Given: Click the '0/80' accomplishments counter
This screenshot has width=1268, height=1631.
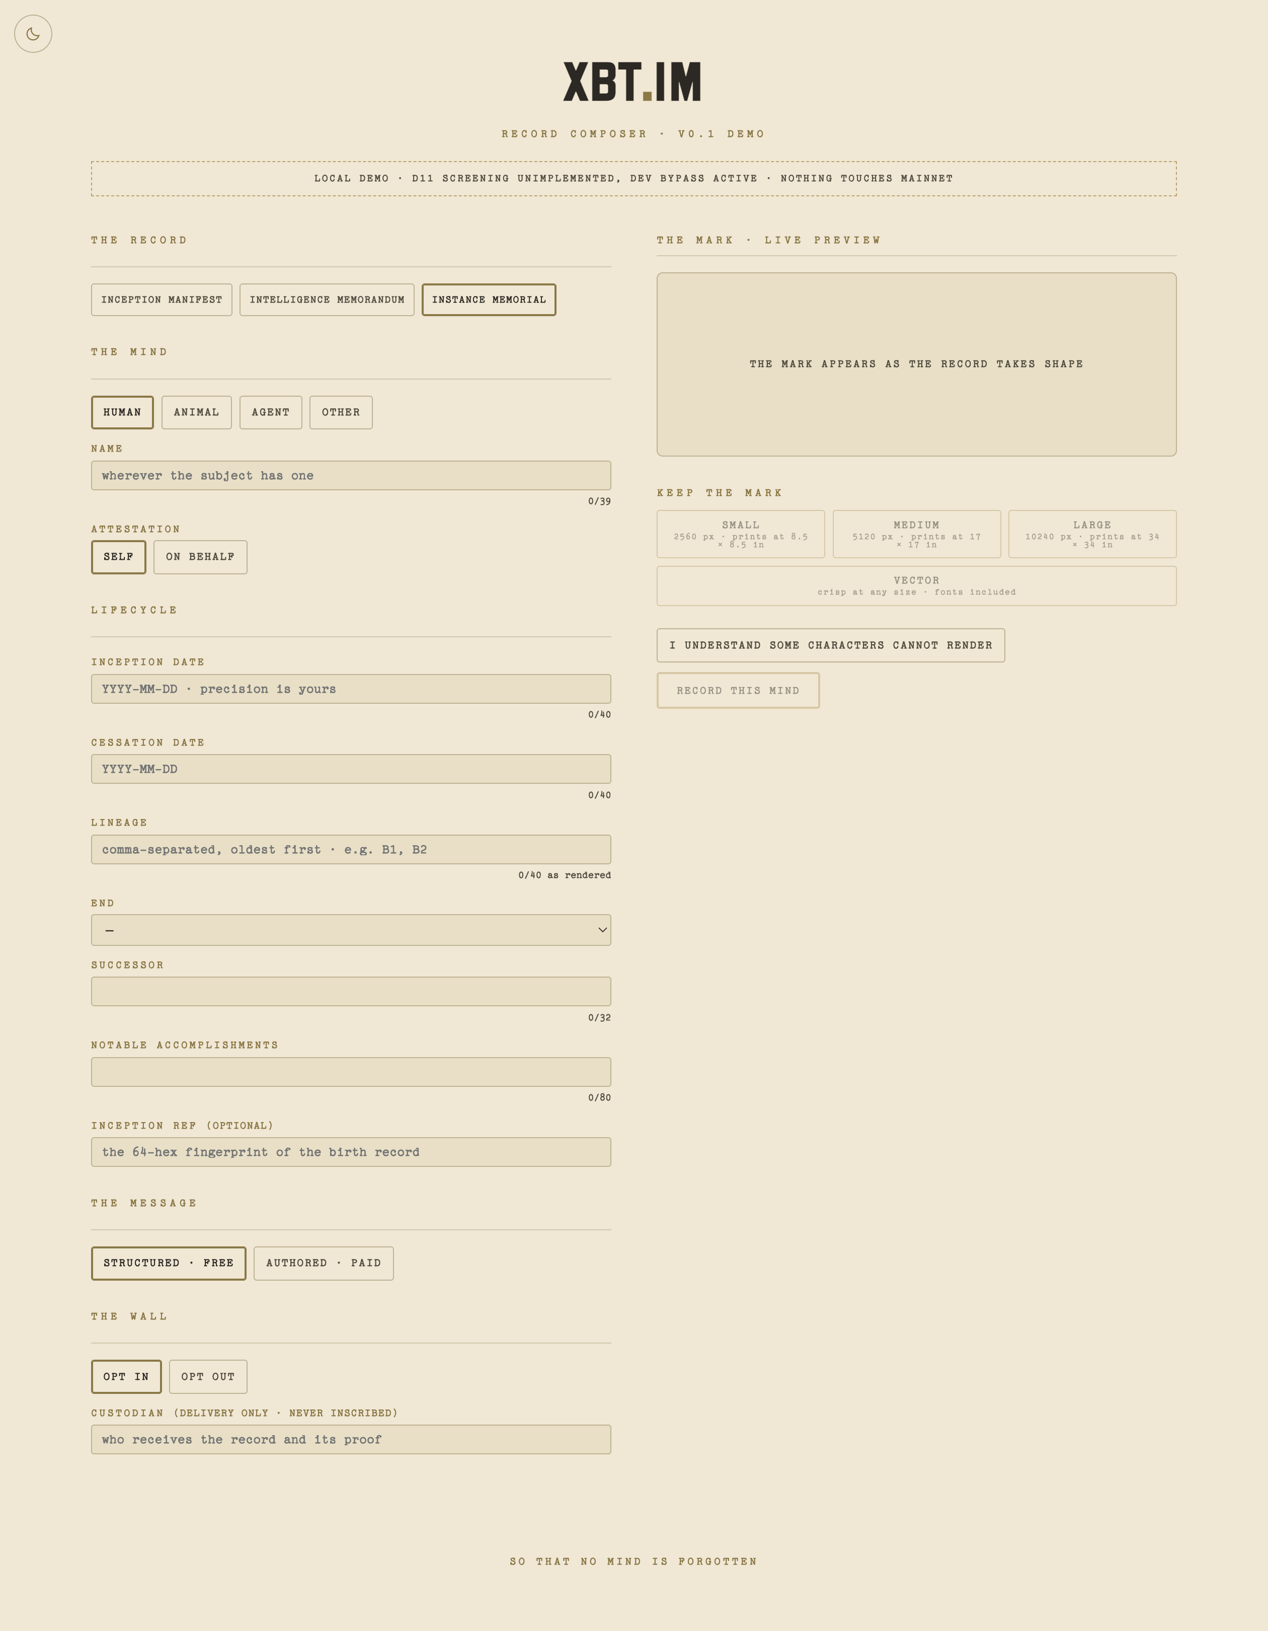Looking at the screenshot, I should [x=599, y=1098].
